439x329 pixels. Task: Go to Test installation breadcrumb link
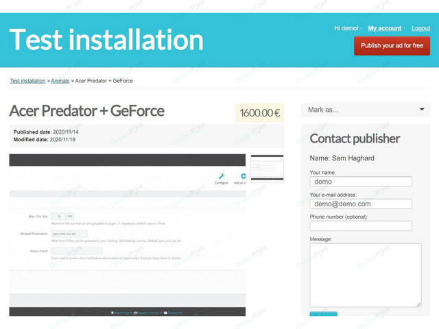pos(27,81)
